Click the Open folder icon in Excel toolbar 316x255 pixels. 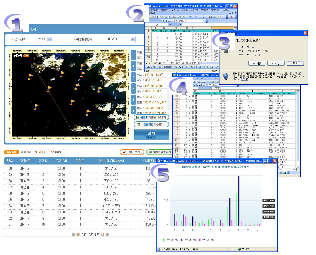pos(152,17)
